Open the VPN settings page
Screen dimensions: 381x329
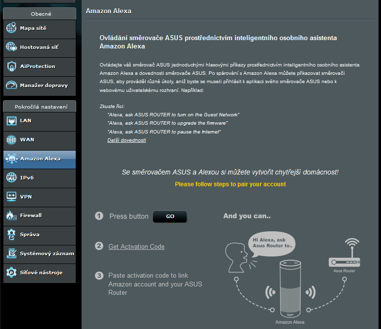point(40,197)
